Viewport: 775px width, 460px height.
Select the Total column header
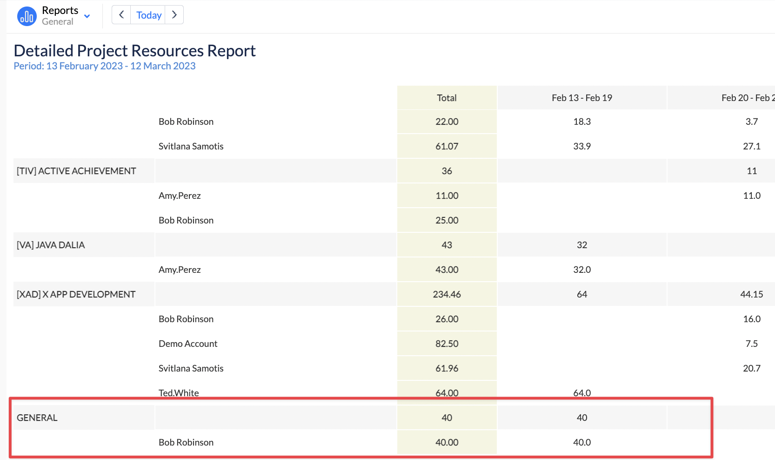pos(447,98)
